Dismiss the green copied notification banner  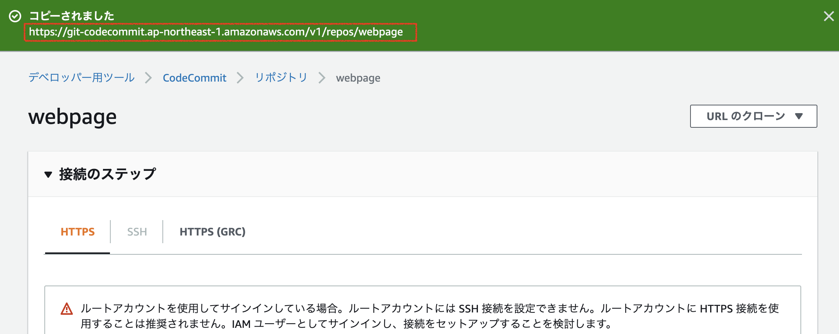click(828, 16)
